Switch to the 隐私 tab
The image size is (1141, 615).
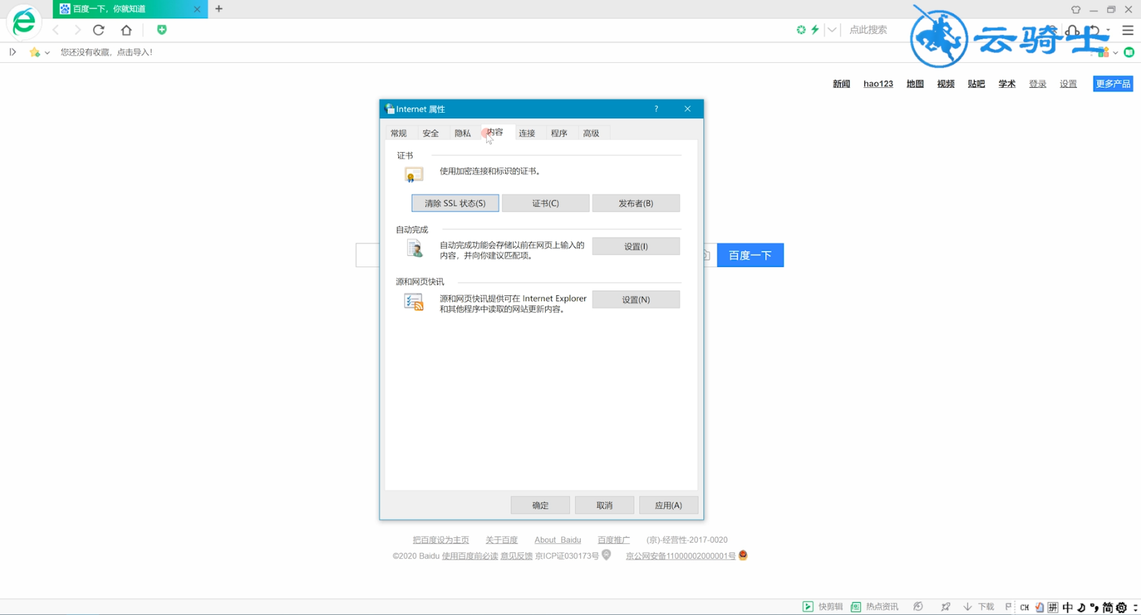coord(463,133)
